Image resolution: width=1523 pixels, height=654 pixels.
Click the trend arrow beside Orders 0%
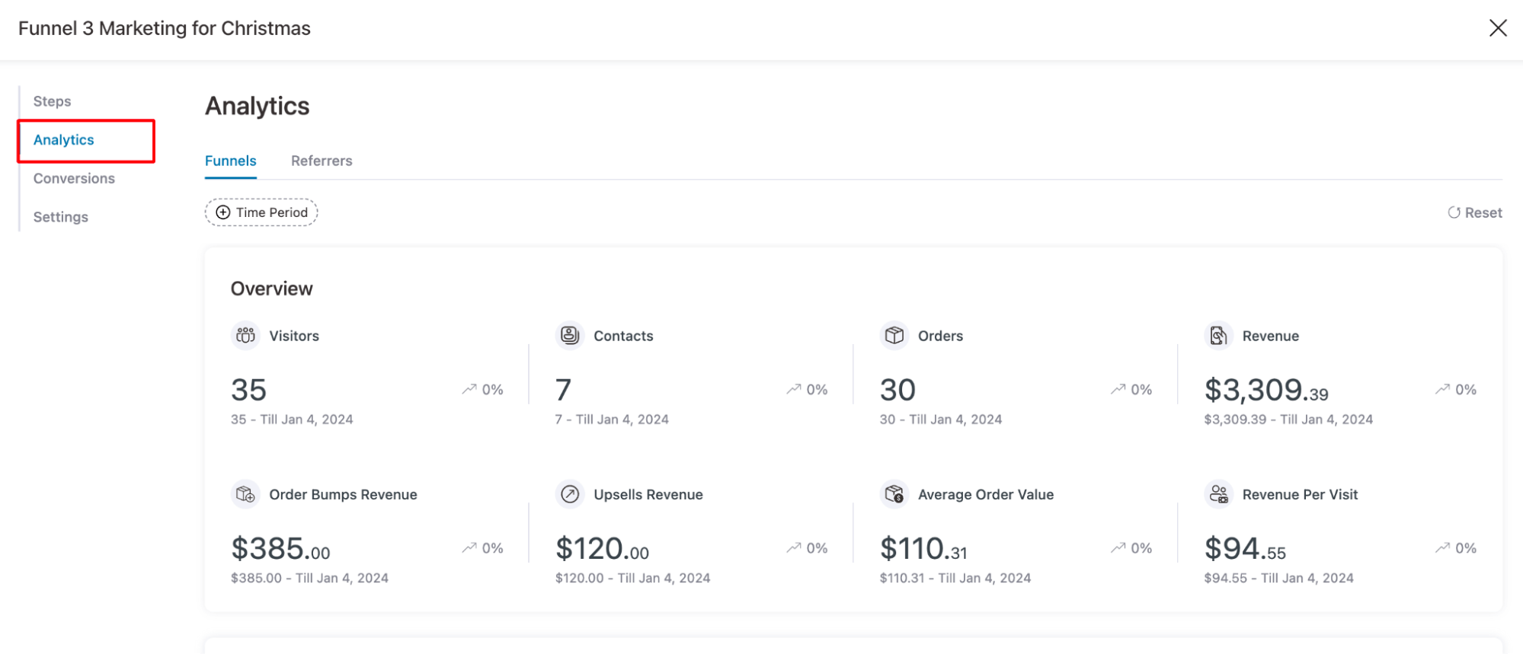click(x=1118, y=389)
